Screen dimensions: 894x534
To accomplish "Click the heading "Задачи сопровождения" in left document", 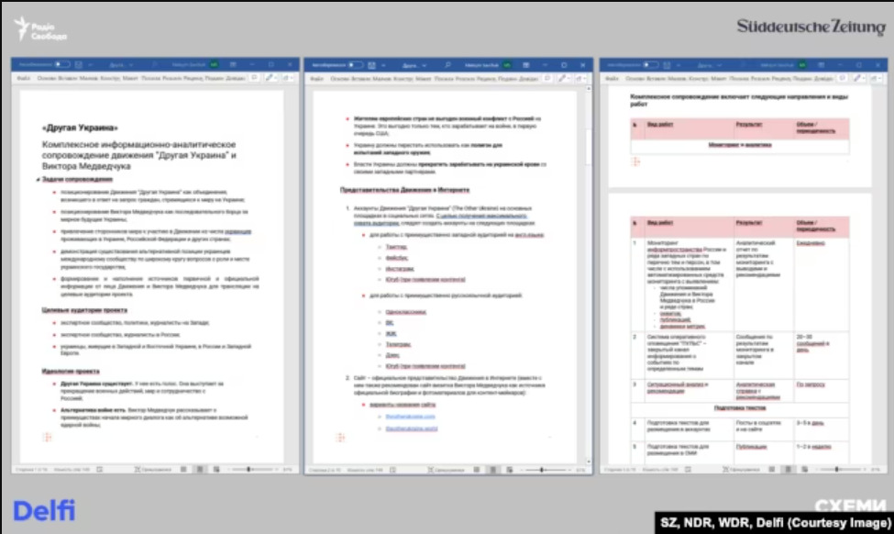I will (77, 179).
